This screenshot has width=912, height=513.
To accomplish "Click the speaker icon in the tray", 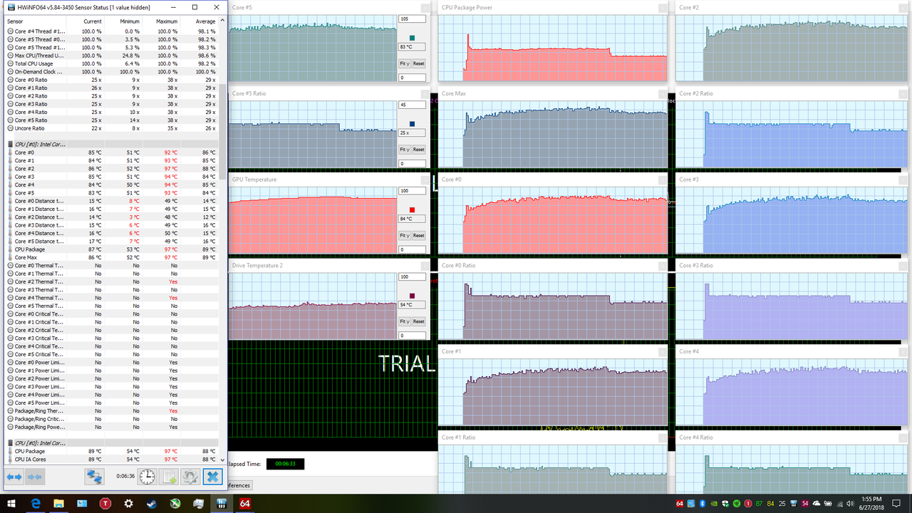I will (849, 504).
